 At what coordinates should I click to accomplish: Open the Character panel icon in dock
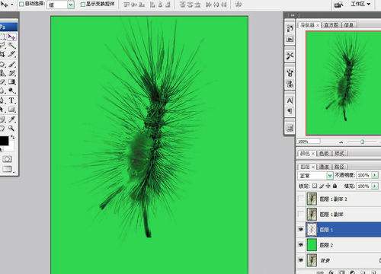[290, 100]
